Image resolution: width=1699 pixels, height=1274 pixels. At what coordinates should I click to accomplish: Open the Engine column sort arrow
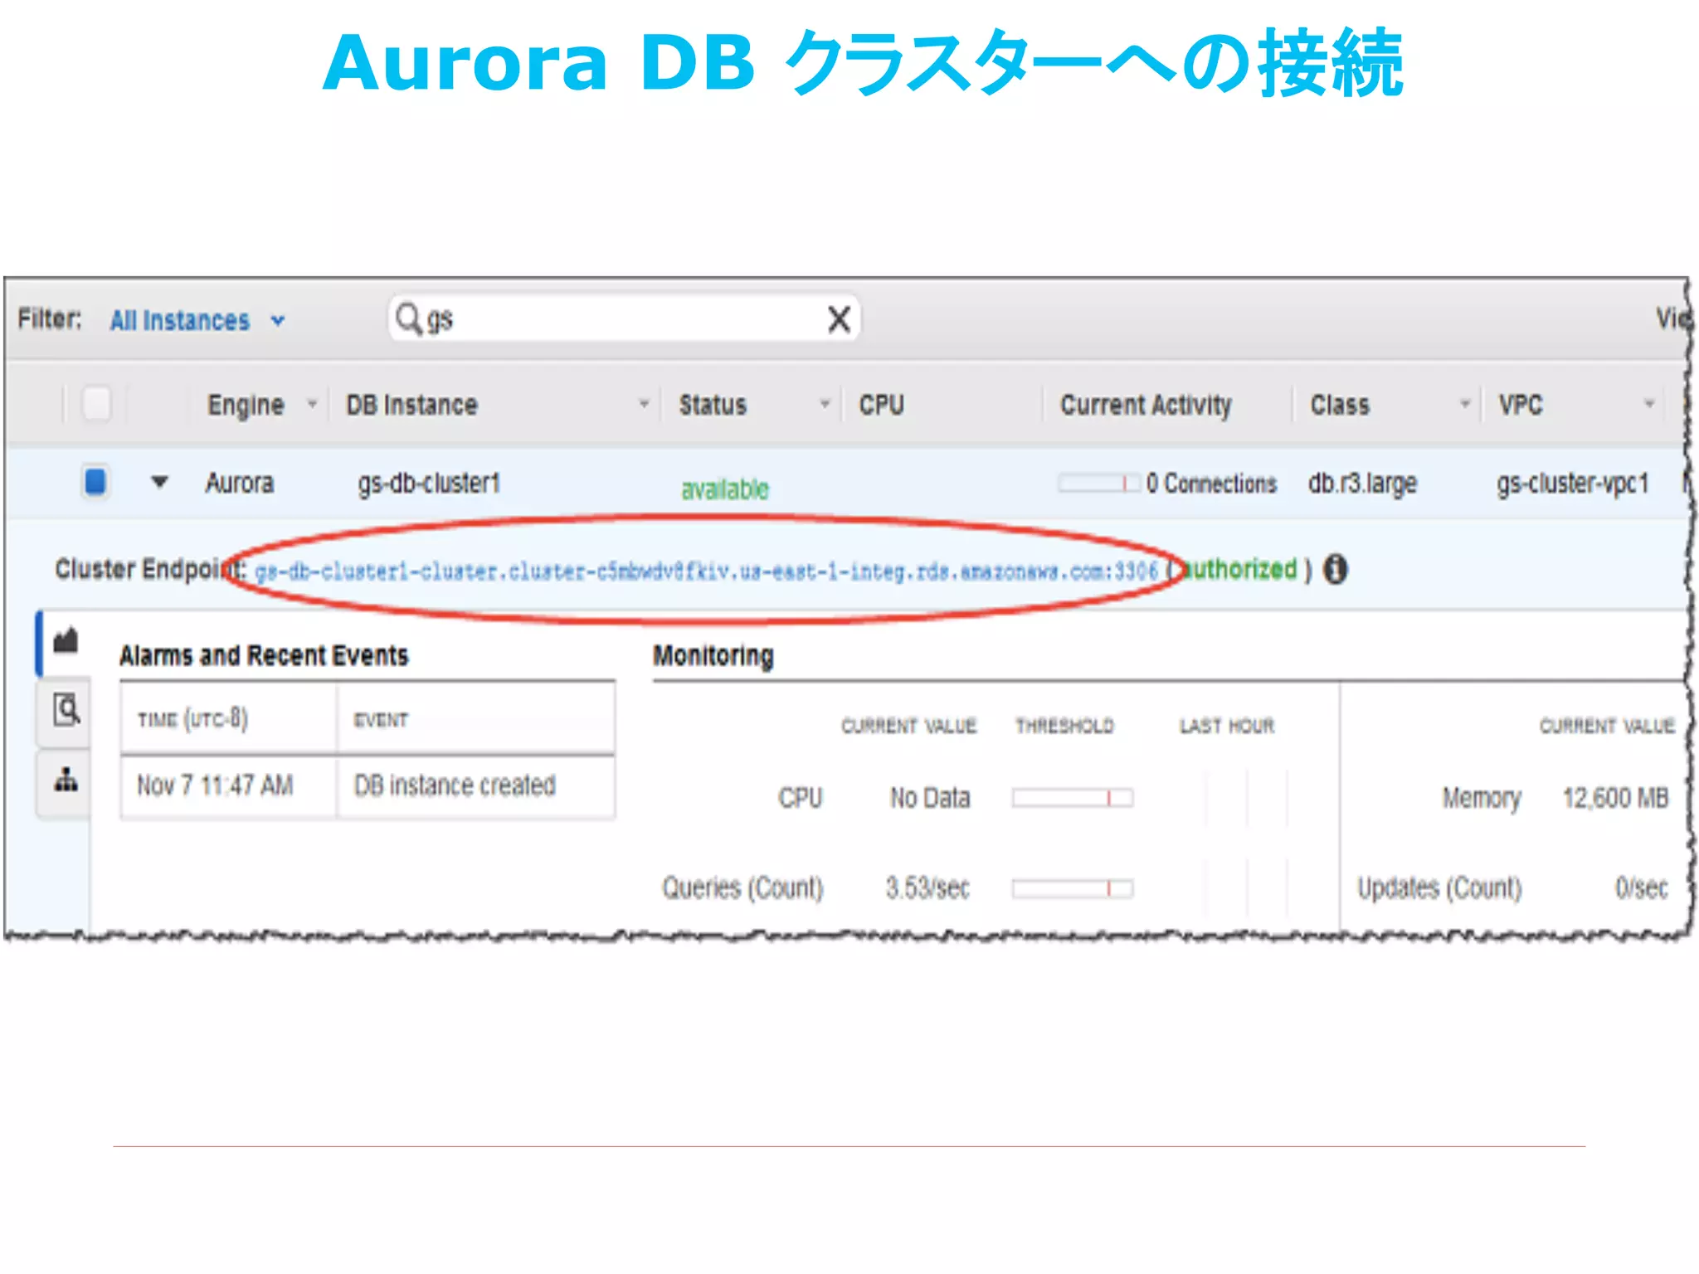click(312, 404)
